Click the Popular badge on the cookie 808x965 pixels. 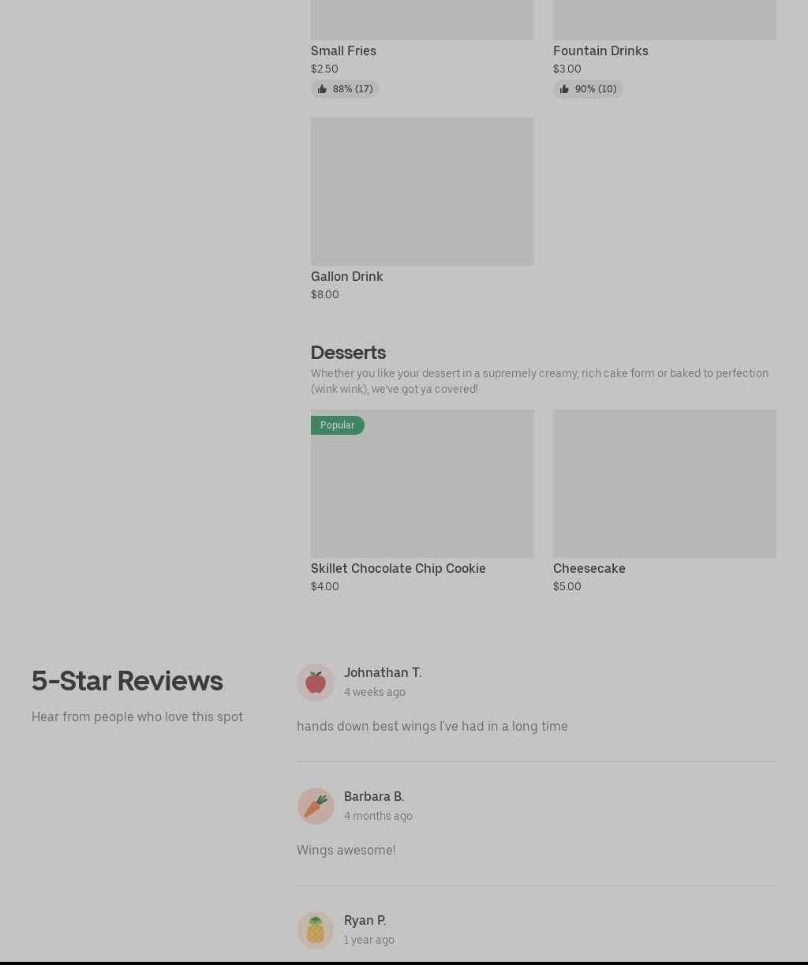click(338, 425)
